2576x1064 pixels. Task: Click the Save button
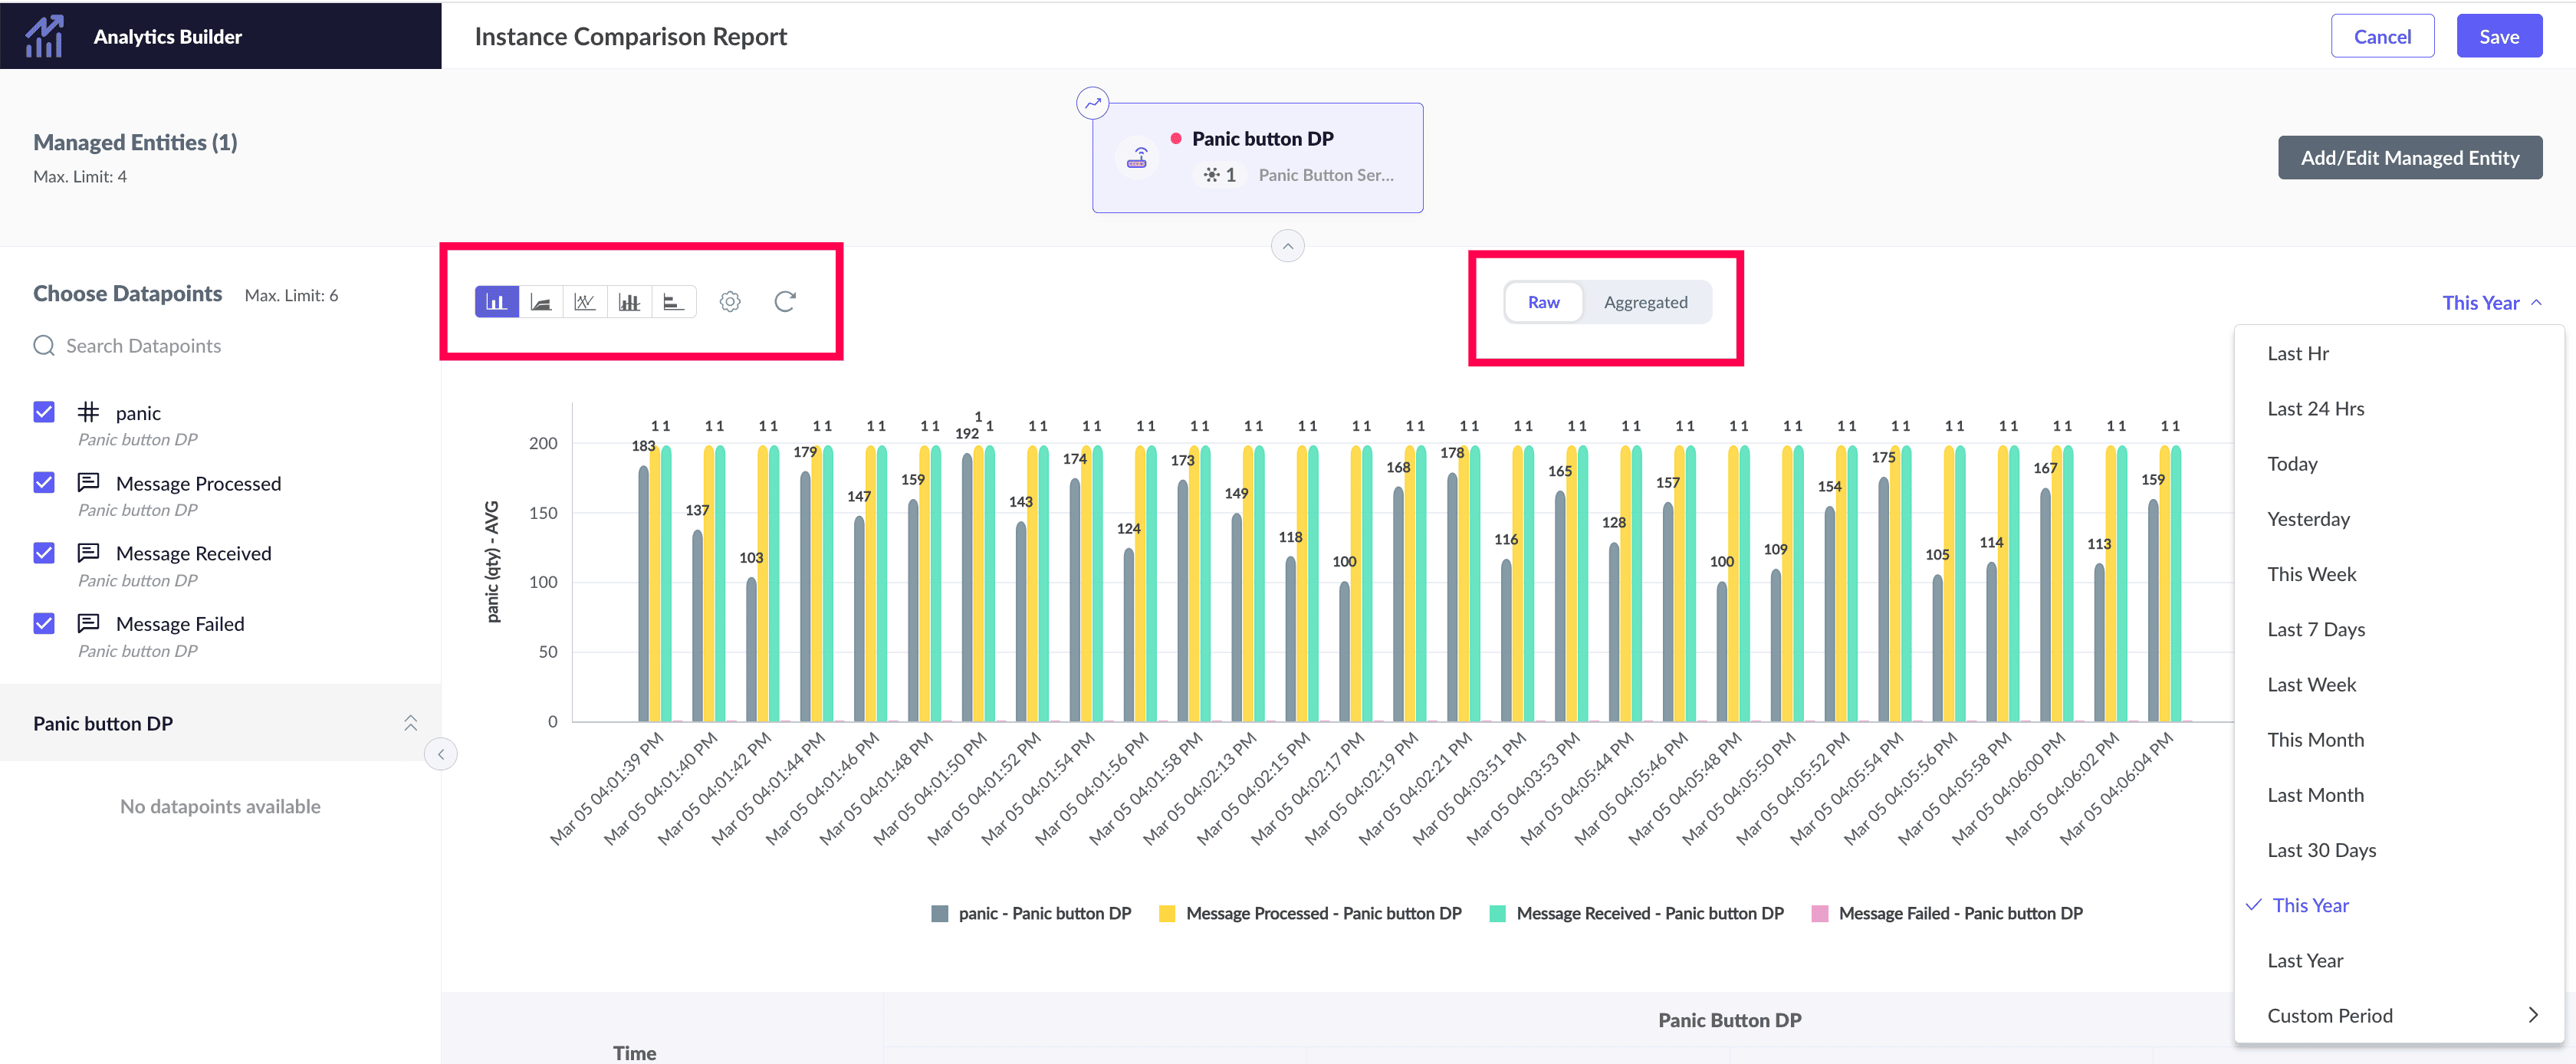click(2498, 37)
